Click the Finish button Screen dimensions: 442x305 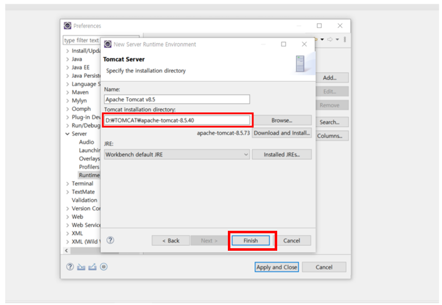click(x=250, y=241)
